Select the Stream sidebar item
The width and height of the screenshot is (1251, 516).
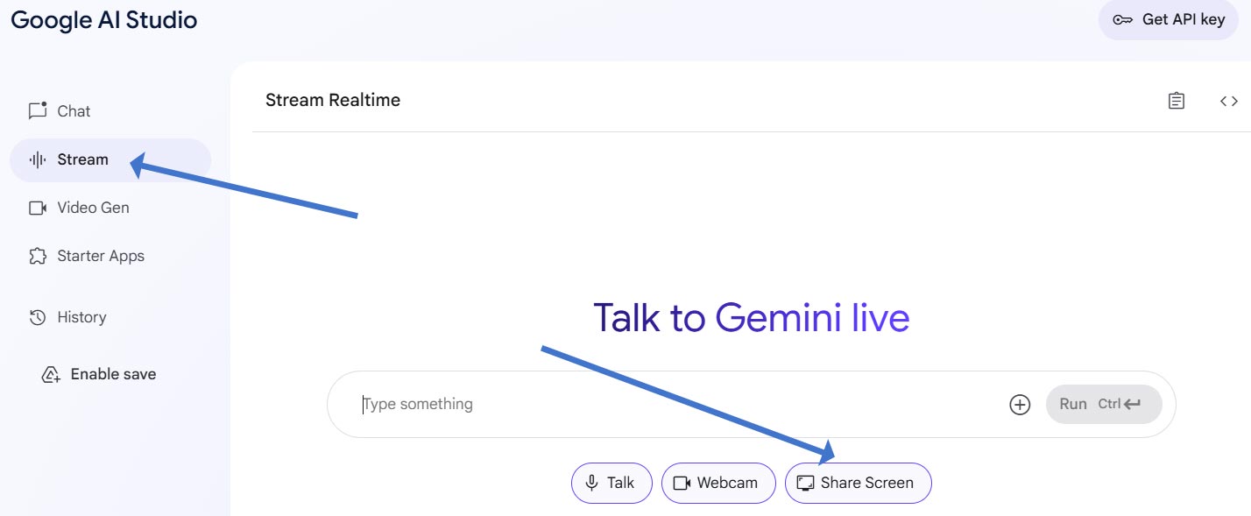tap(110, 159)
